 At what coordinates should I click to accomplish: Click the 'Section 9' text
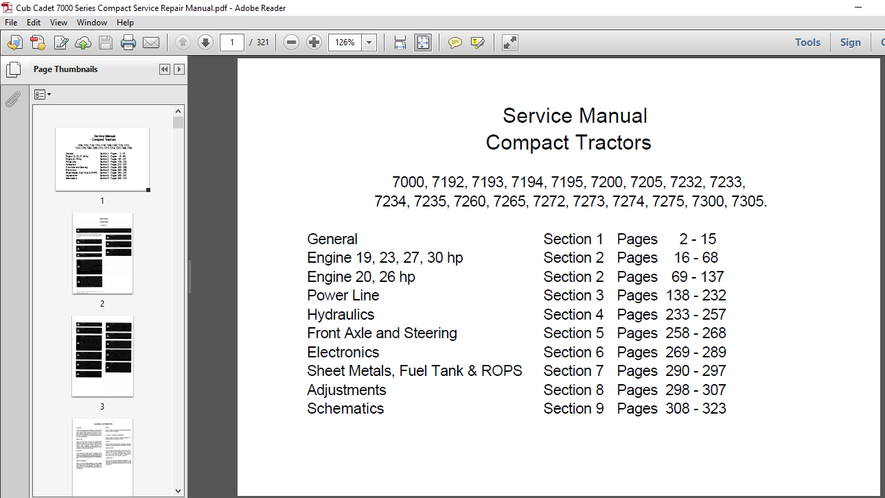click(574, 409)
